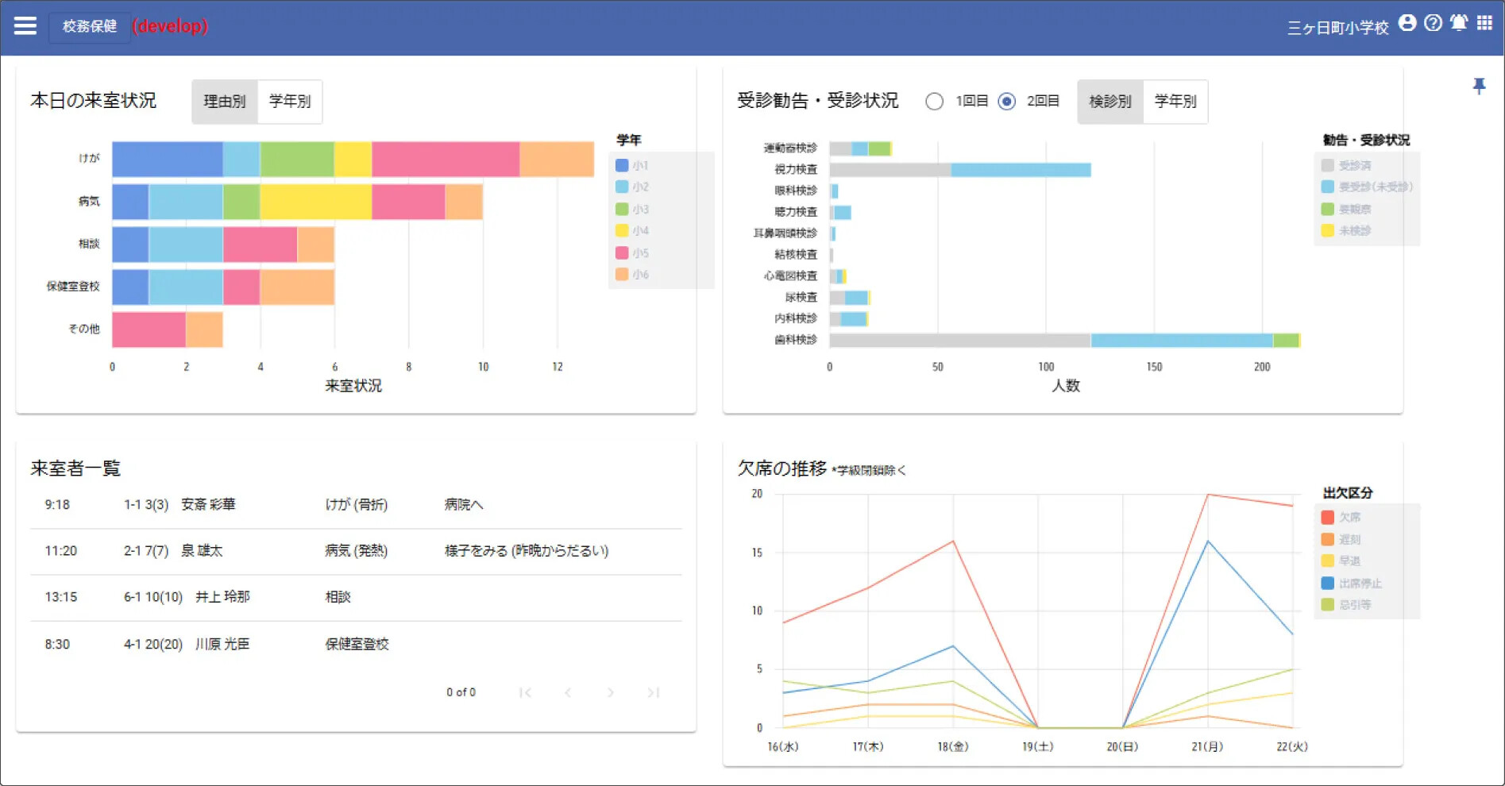
Task: Go to the next page of visitors
Action: click(610, 692)
